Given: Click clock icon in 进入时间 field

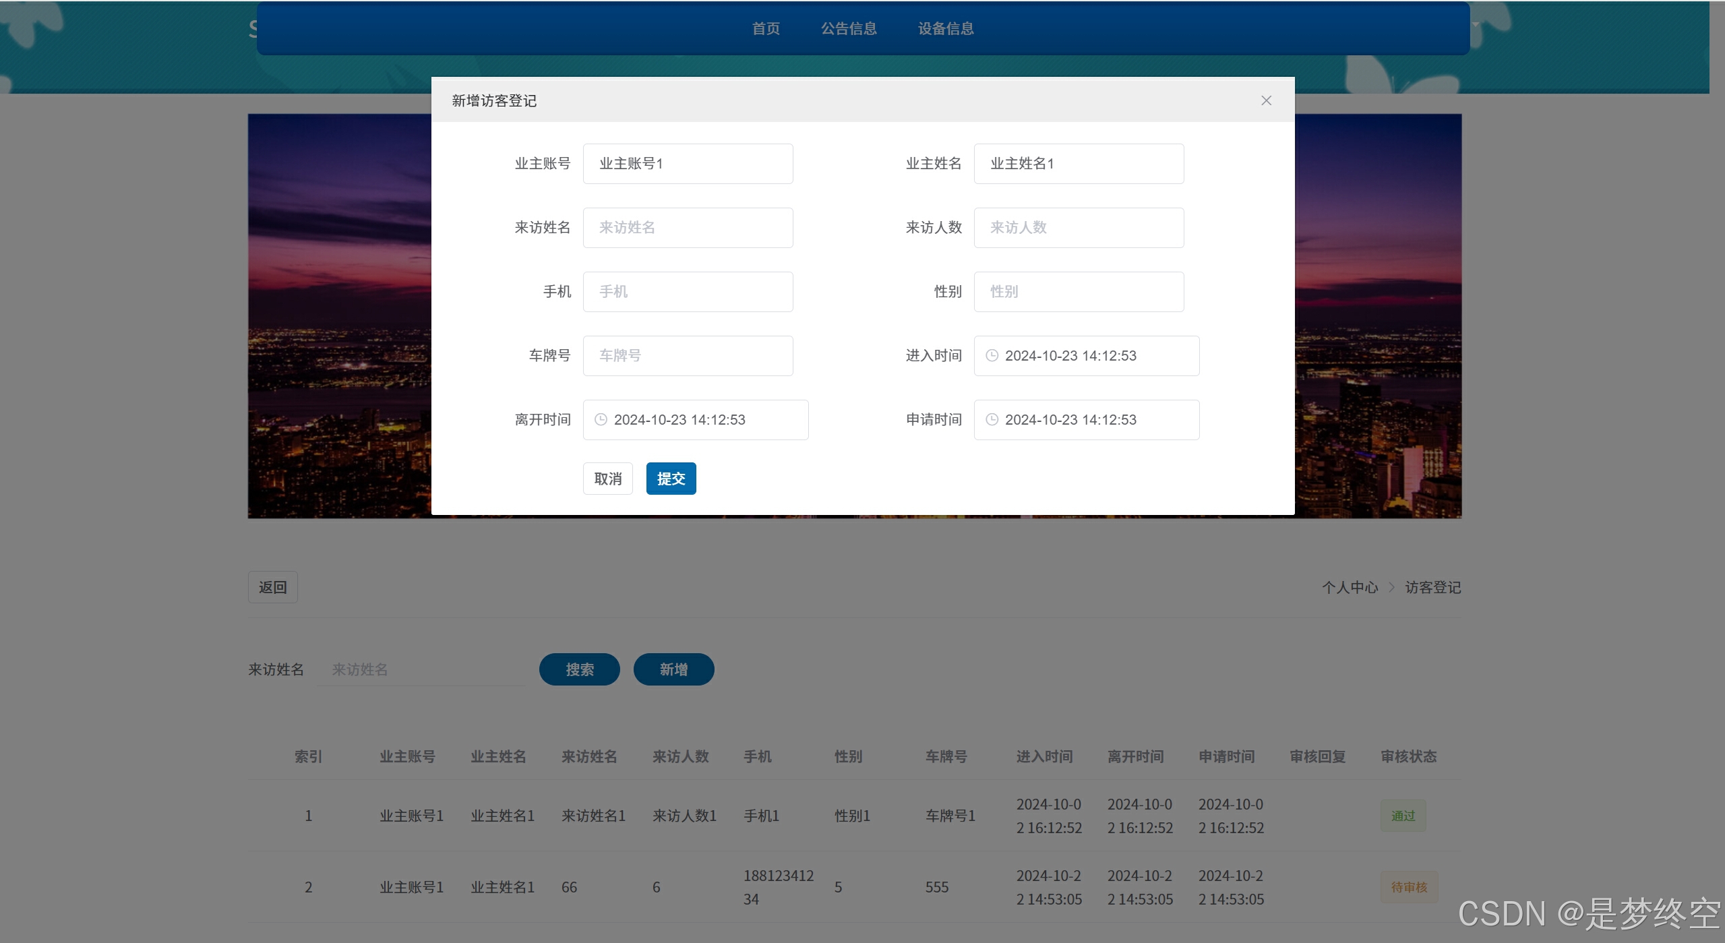Looking at the screenshot, I should tap(992, 355).
